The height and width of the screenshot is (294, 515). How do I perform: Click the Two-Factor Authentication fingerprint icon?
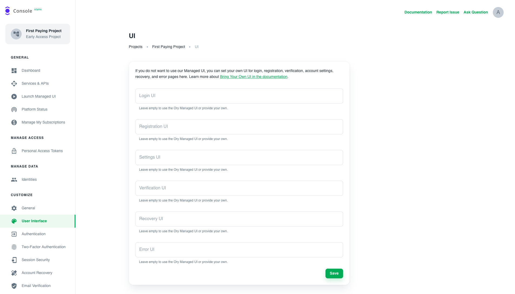point(14,247)
